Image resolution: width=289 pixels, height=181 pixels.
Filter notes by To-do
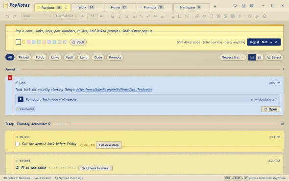[x=40, y=57]
